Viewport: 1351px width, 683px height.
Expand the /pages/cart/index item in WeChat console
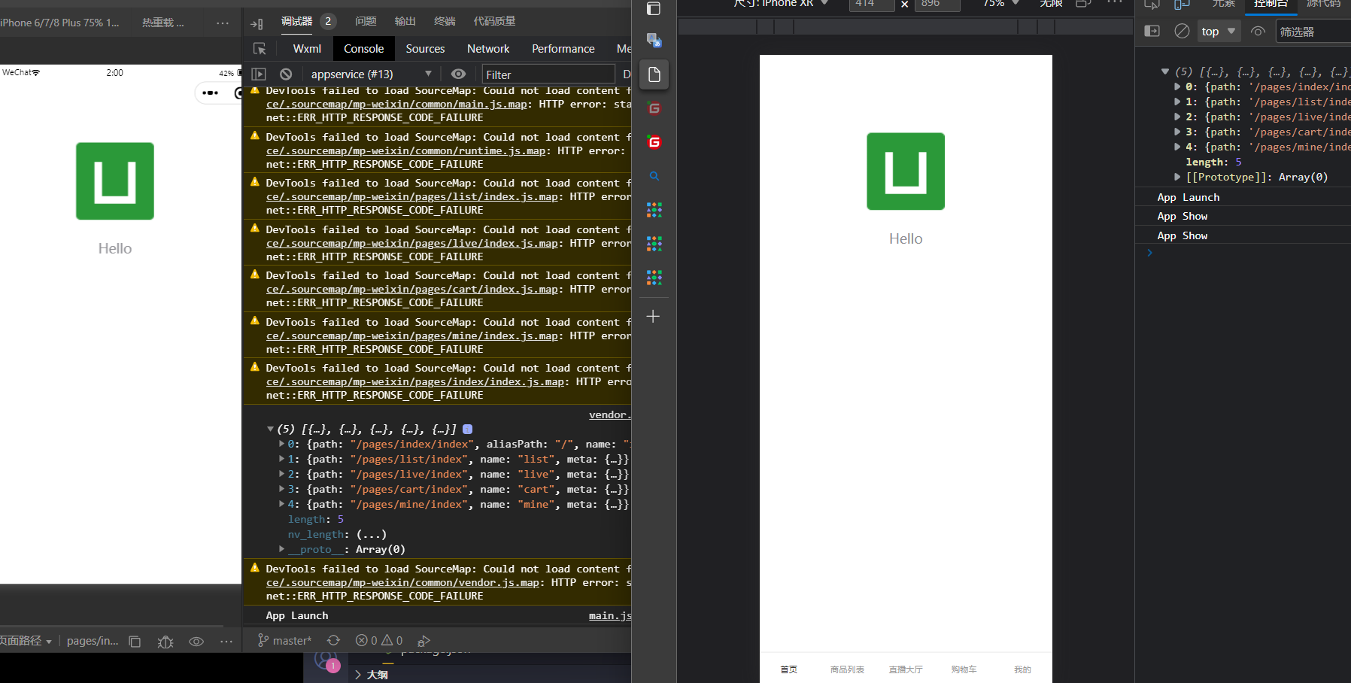coord(281,489)
